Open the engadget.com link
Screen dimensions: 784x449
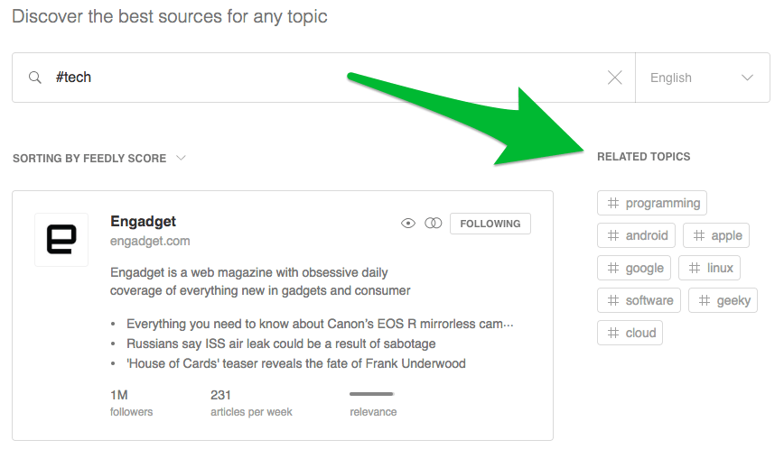(150, 241)
